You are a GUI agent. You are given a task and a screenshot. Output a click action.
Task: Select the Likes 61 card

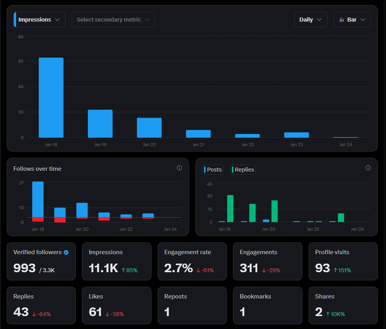pos(117,305)
